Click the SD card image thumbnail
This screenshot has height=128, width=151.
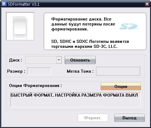20,26
